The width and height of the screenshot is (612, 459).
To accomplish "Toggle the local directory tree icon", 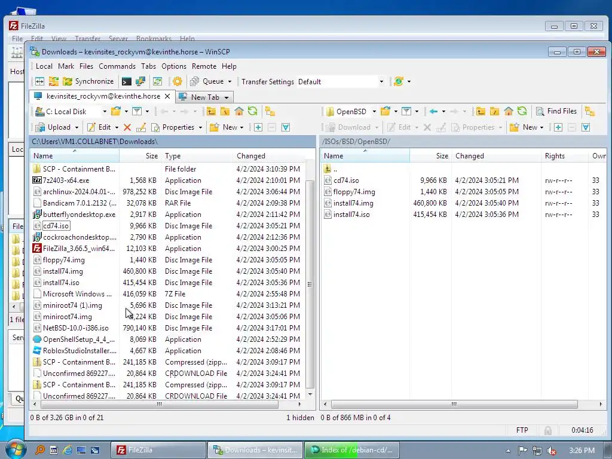I will click(270, 111).
